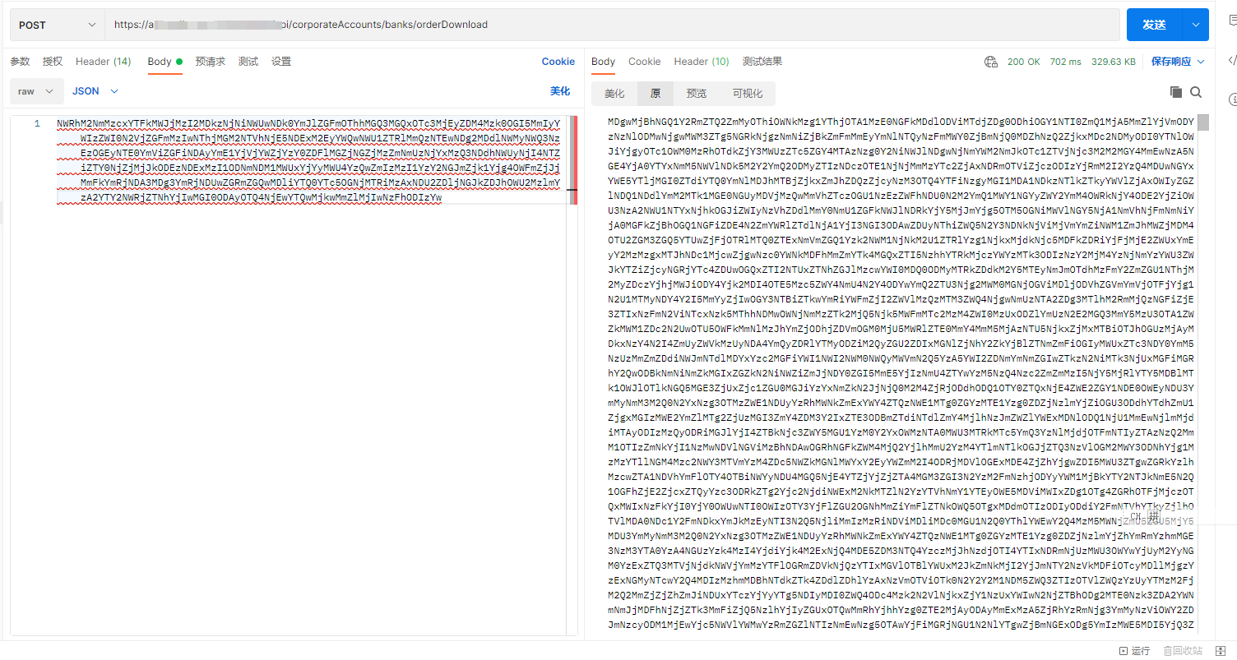
Task: Click the 702 ms response time
Action: coord(1066,62)
